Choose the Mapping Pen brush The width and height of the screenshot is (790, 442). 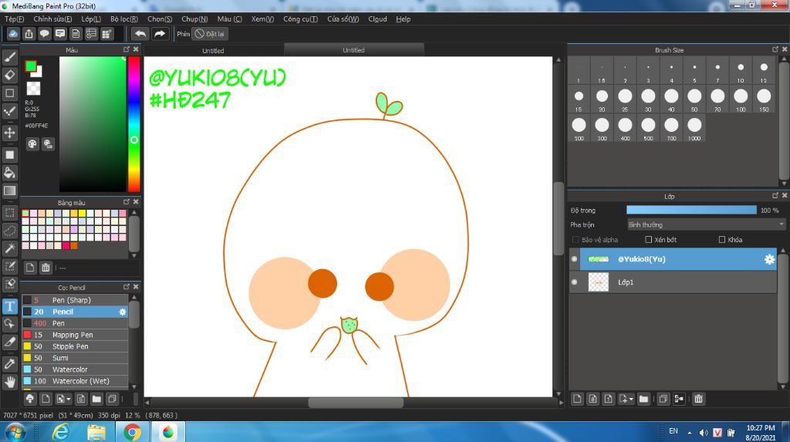coord(76,335)
